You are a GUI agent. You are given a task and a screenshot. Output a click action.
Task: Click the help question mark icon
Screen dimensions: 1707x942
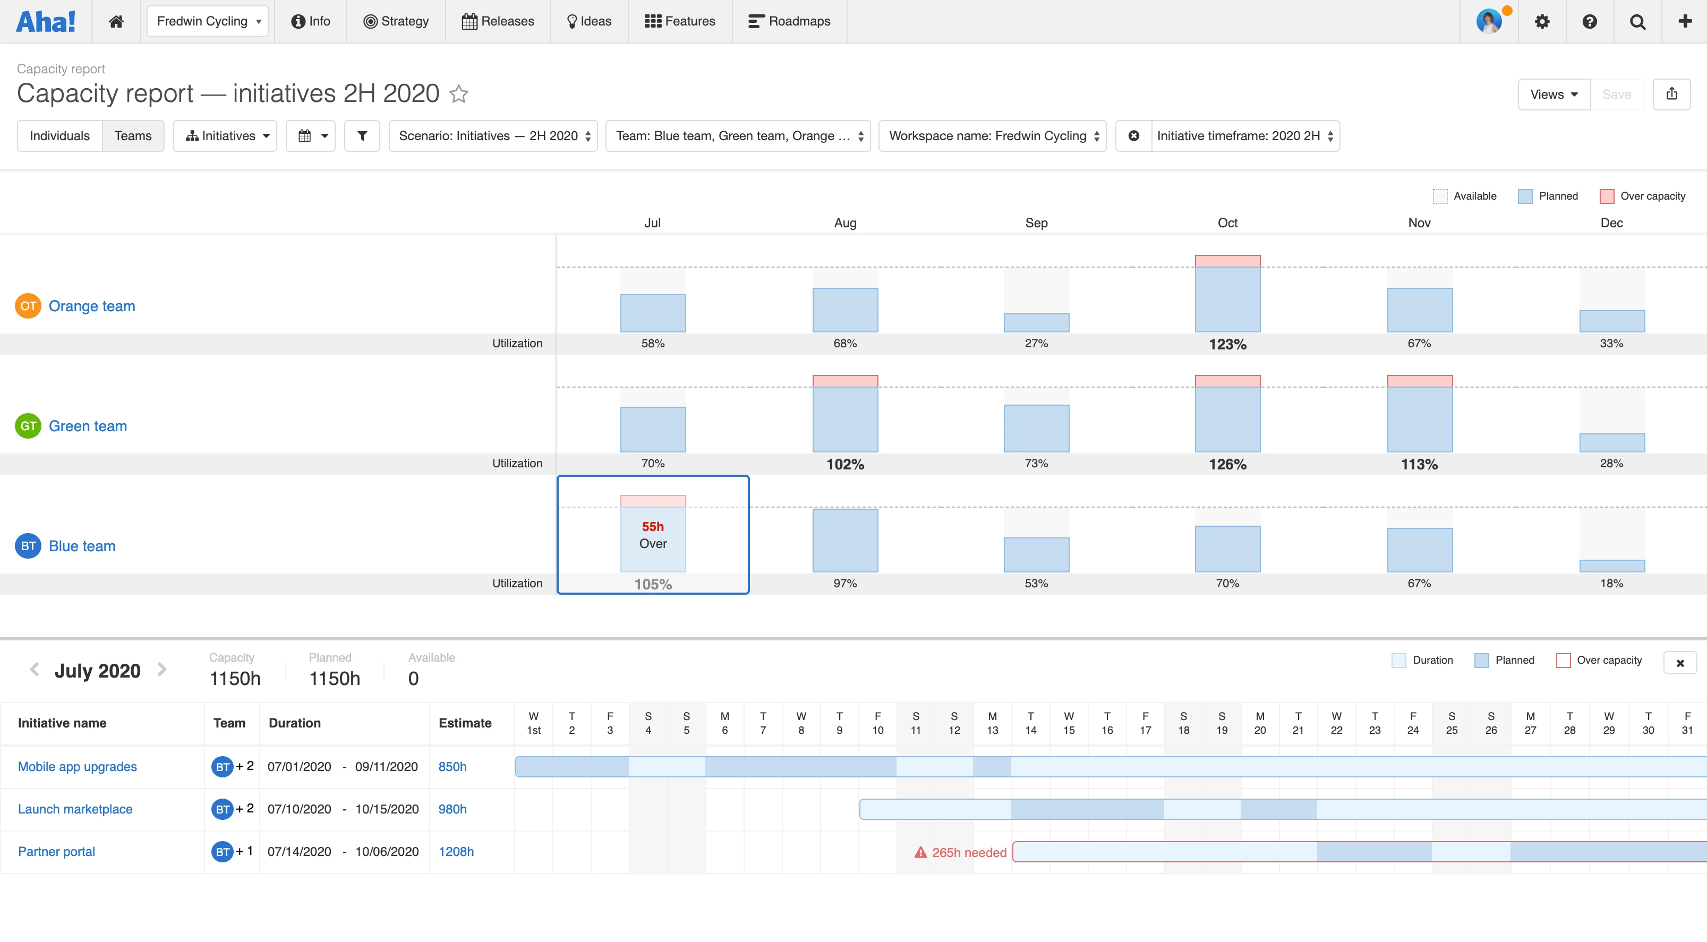[x=1589, y=21]
